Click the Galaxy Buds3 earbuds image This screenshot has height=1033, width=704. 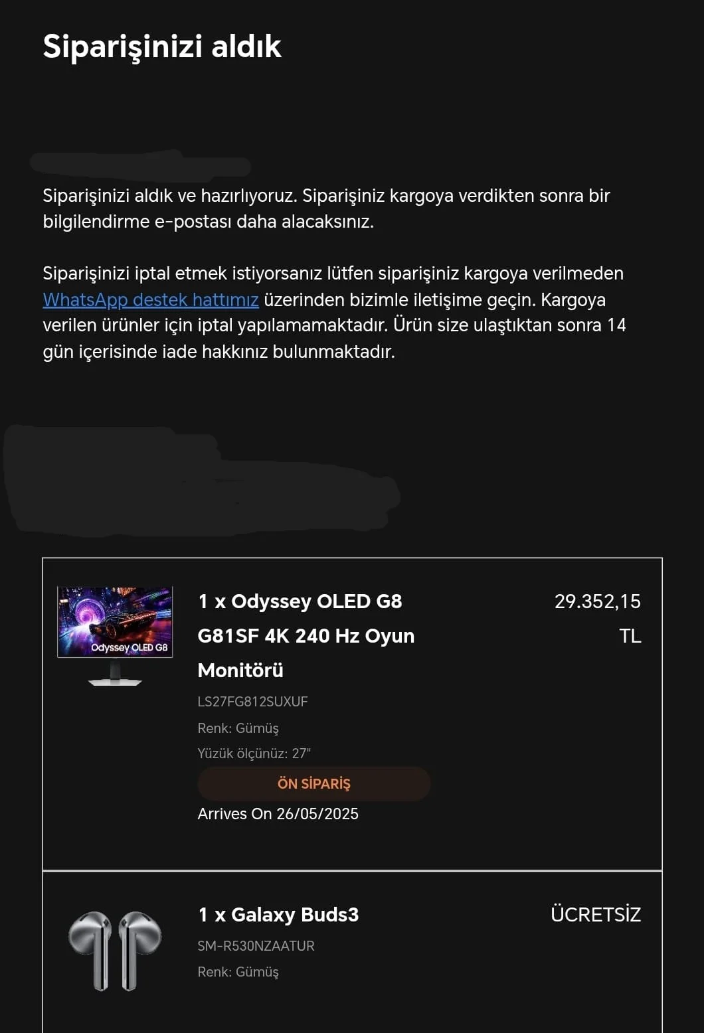[115, 951]
